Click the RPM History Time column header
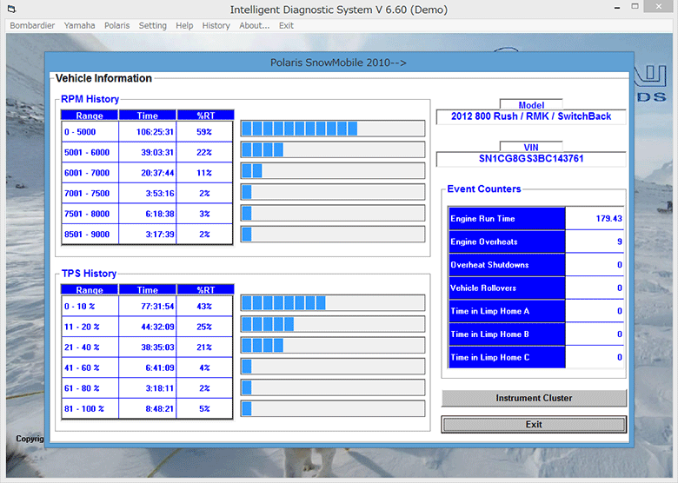The image size is (678, 483). click(148, 116)
